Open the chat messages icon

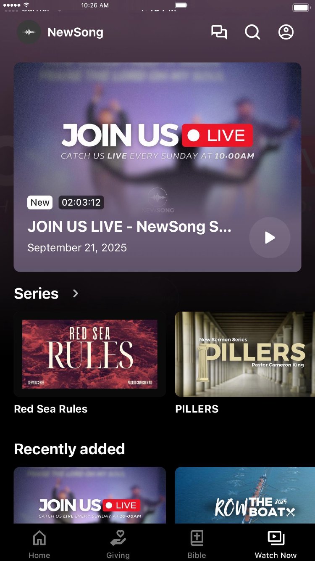219,32
